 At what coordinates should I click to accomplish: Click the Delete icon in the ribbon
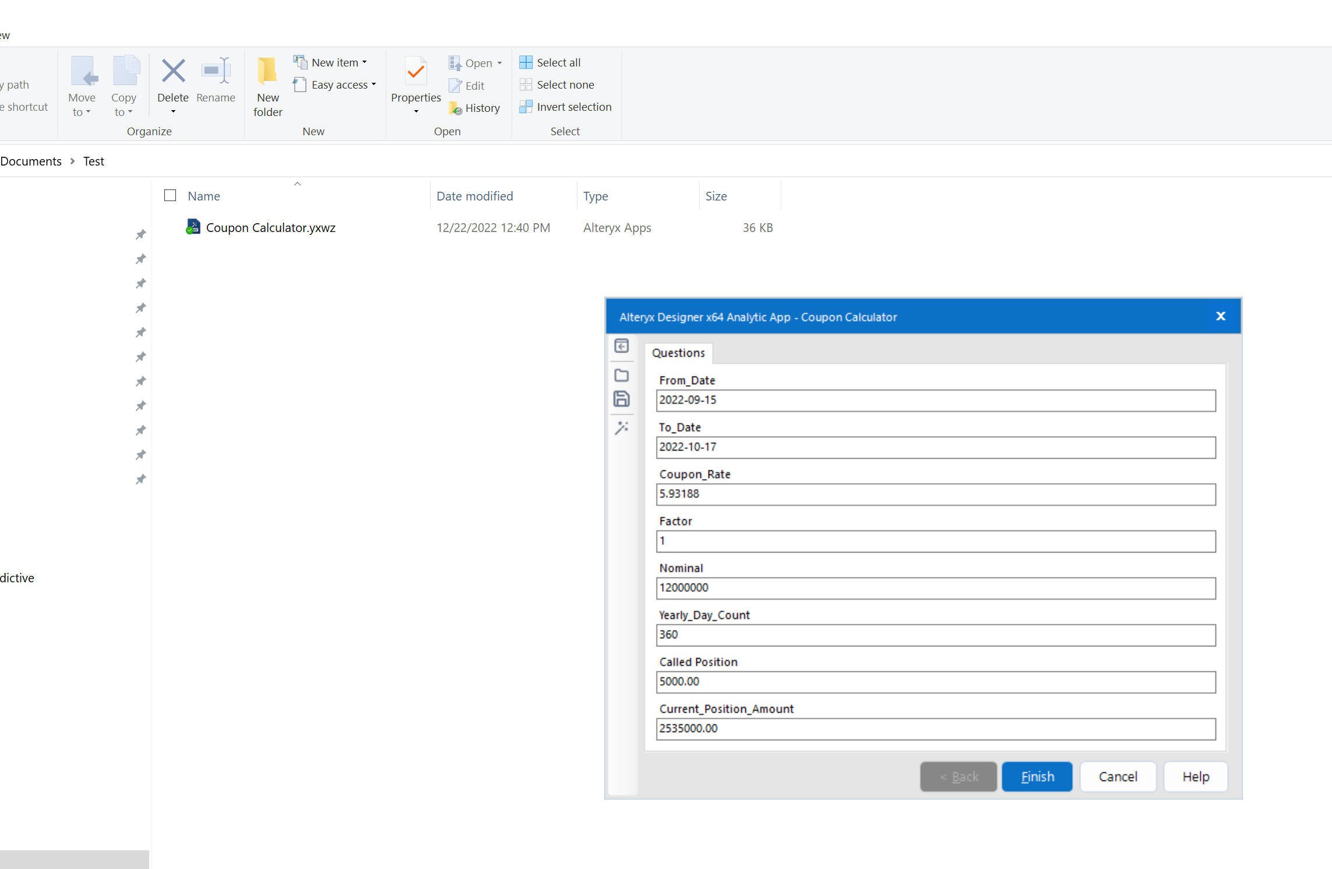tap(173, 71)
